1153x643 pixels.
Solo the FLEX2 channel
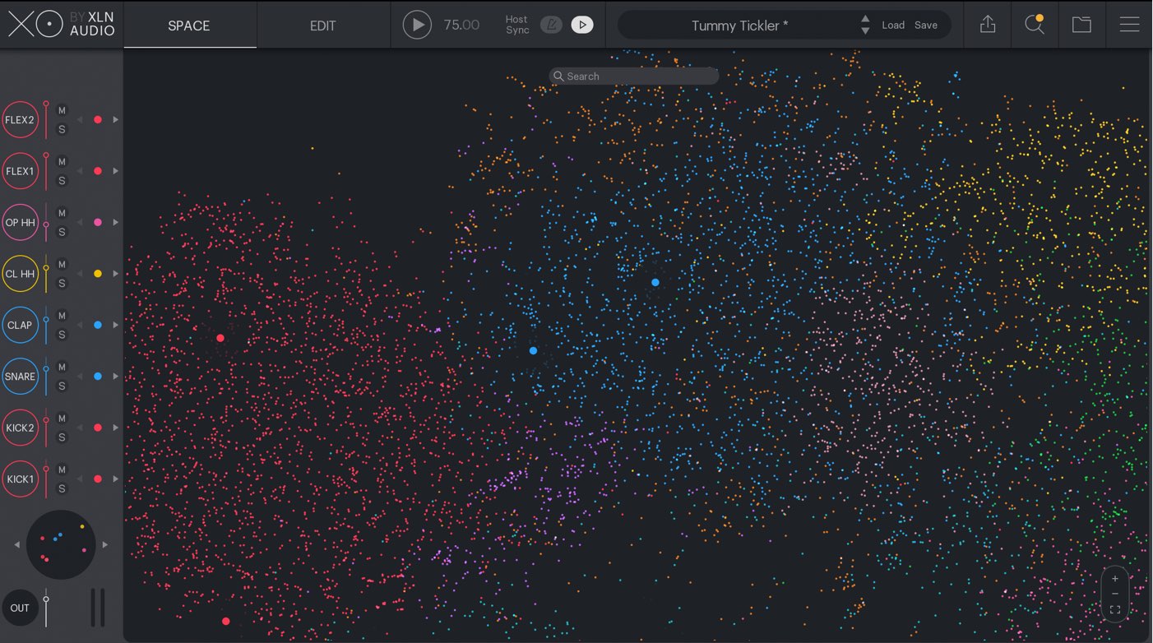point(62,130)
